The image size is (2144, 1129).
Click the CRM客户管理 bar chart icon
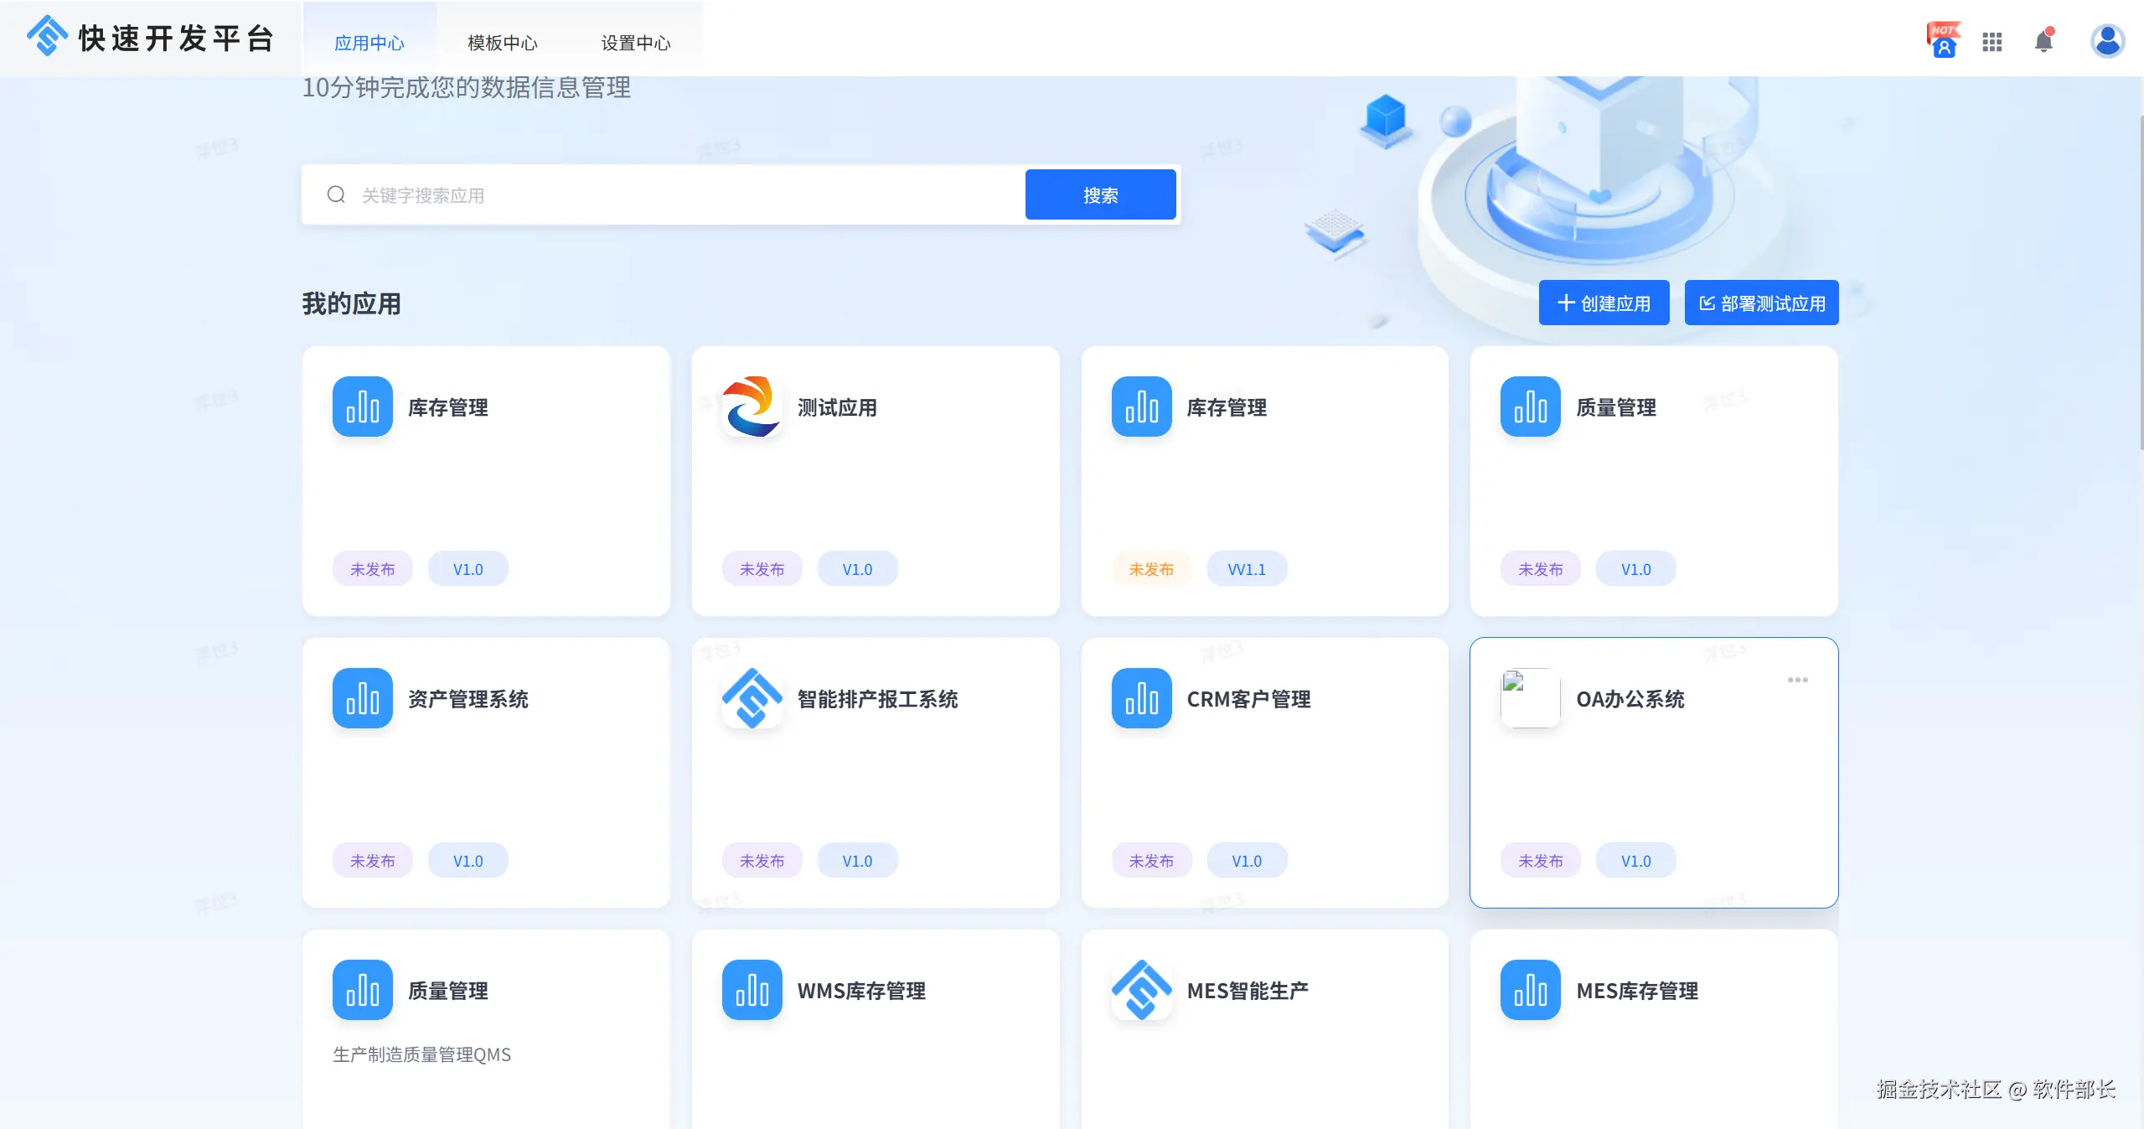(x=1141, y=698)
